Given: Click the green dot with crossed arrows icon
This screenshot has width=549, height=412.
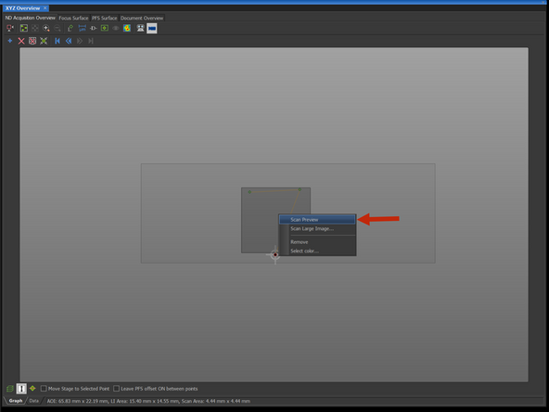Looking at the screenshot, I should click(x=44, y=41).
